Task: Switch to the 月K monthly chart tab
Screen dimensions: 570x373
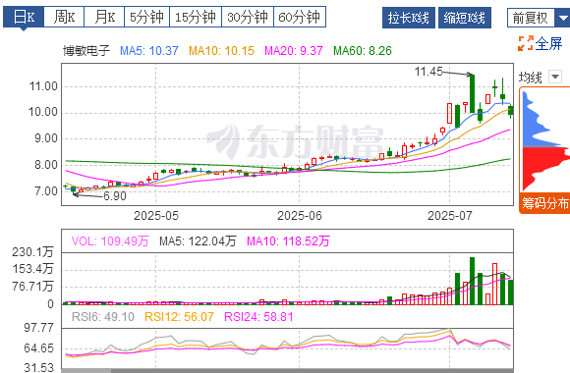Action: (104, 17)
